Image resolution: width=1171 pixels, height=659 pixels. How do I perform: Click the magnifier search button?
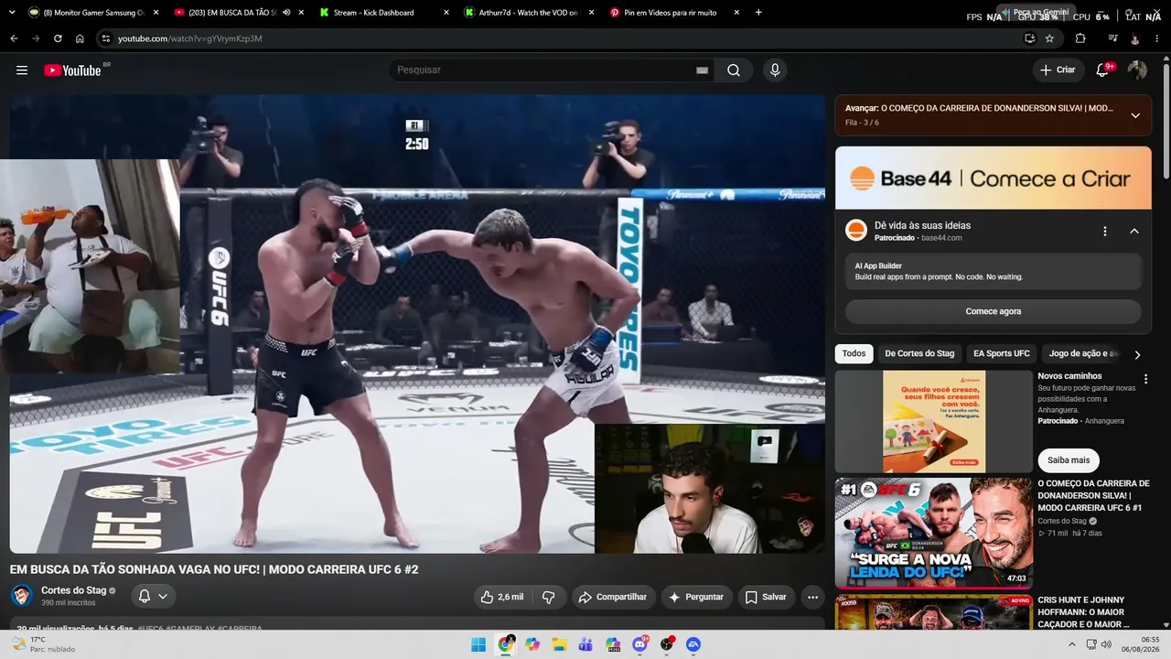point(734,70)
